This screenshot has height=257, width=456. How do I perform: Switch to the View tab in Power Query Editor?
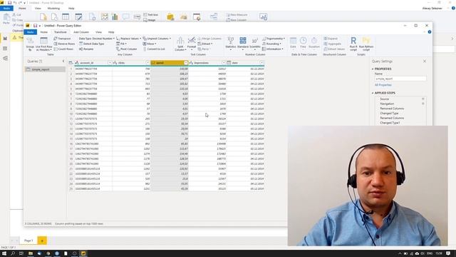click(98, 32)
